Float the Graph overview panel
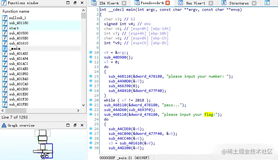The width and height of the screenshot is (278, 160). 75,125
